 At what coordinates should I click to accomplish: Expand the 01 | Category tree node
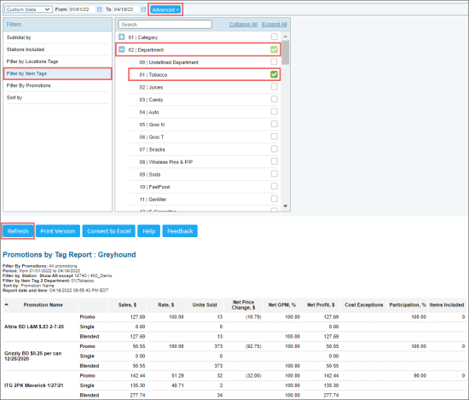(x=121, y=37)
